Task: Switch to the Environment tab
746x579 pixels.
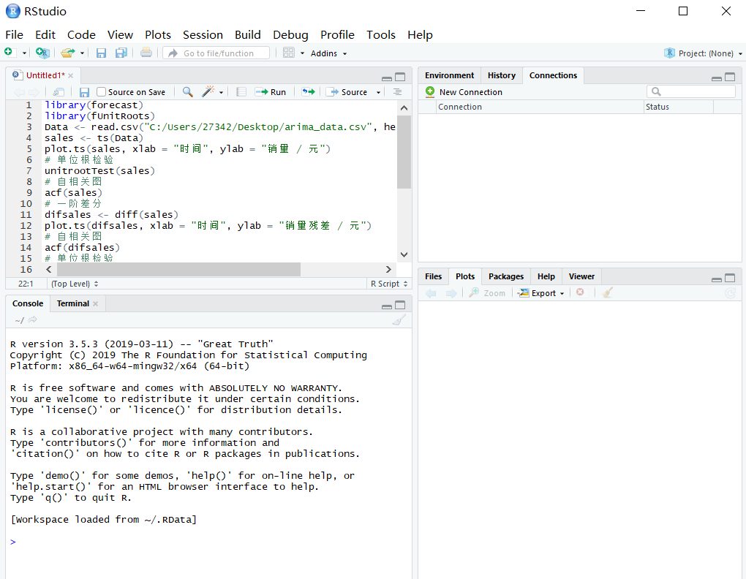Action: coord(449,75)
